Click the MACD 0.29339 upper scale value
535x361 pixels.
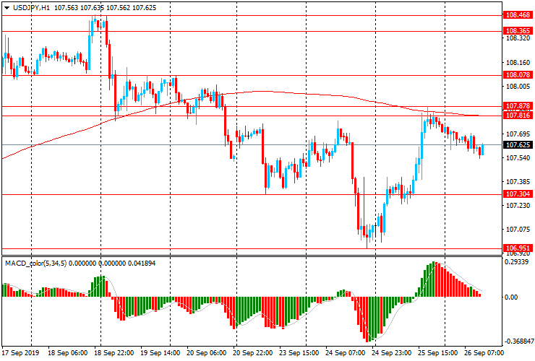click(516, 264)
